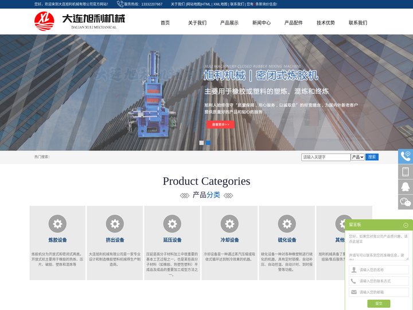Viewport: 413px width, 310px height.
Task: Click the 大连旭利机械有限公司是一家专业 description text
Action: 115,259
